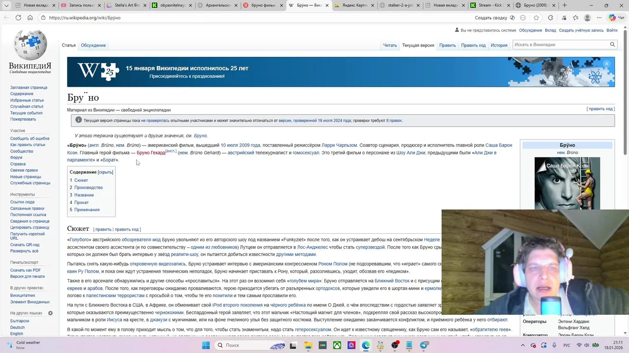Screen dimensions: 629x353
Task: Open File Explorer from the taskbar
Action: [x=308, y=345]
